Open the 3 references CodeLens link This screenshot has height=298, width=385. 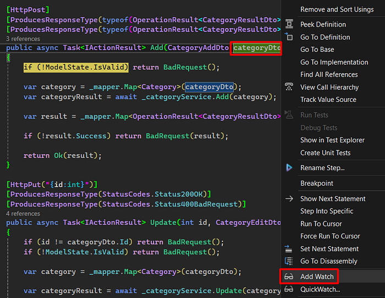point(23,39)
